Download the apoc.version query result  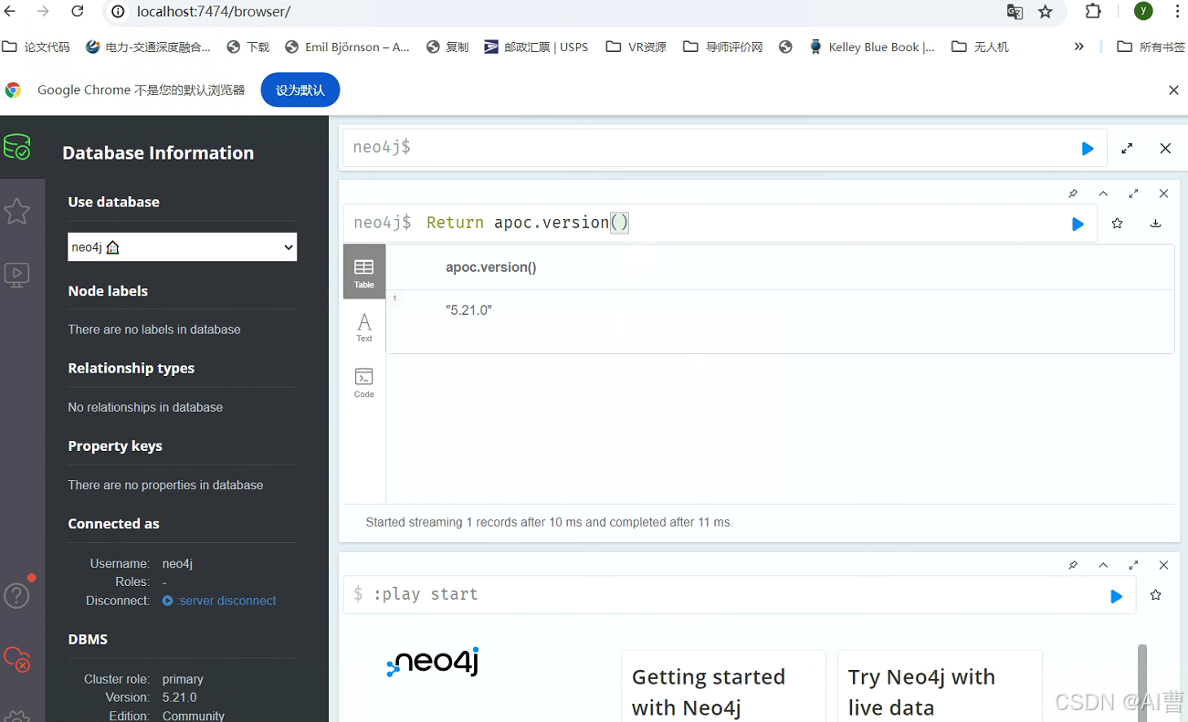click(x=1155, y=223)
